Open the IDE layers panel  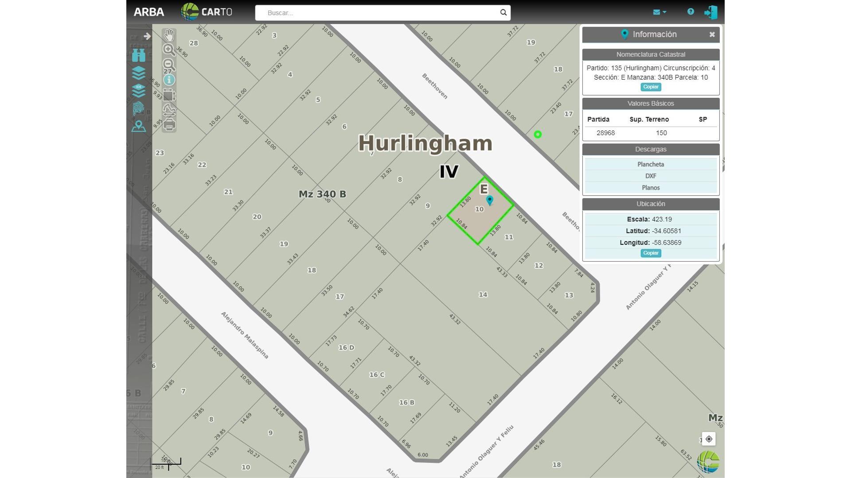(x=139, y=90)
